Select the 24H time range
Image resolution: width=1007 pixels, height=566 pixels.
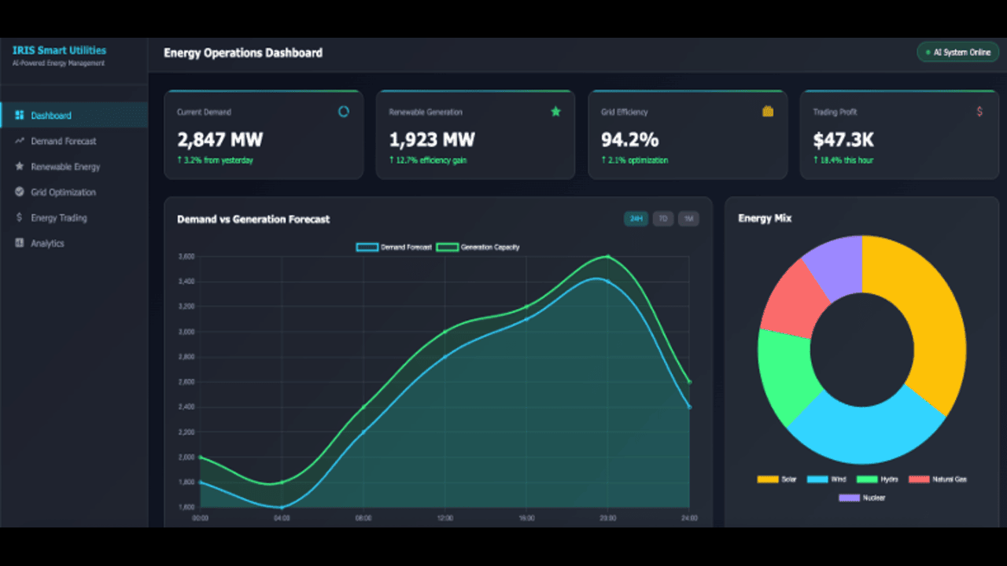636,219
